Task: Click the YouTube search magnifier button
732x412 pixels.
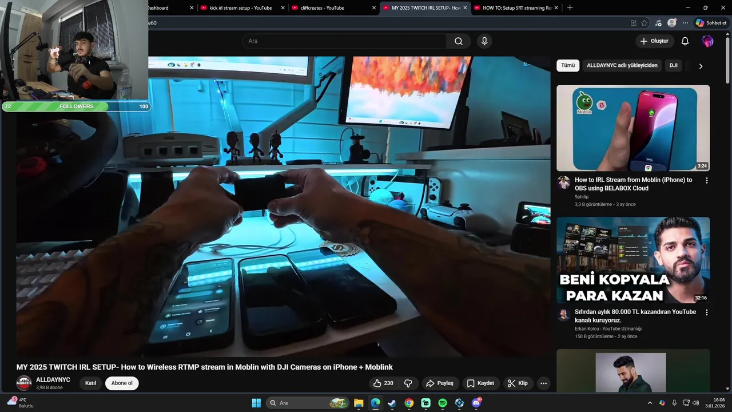Action: tap(459, 41)
